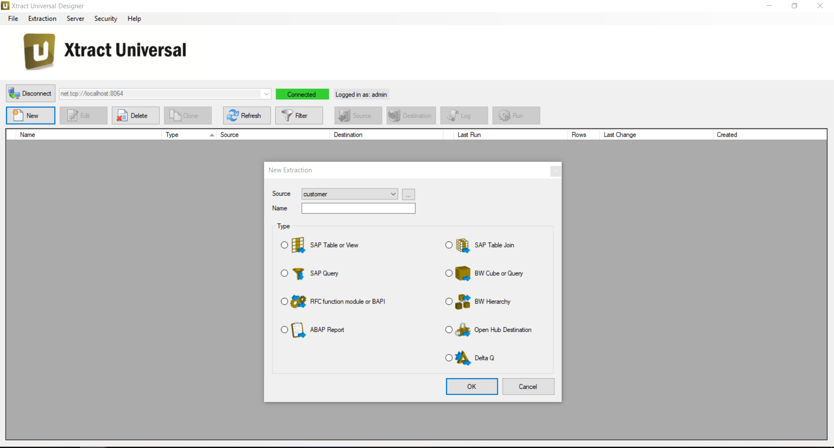Restore down the Xtract Universal Designer window
Screen dimensions: 834x448
pos(794,6)
